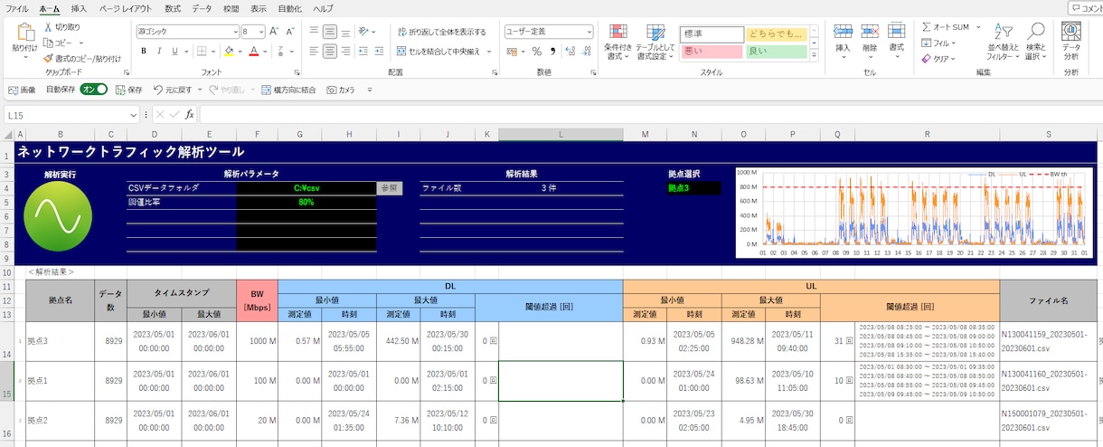Viewport: 1103px width, 447px height.
Task: Click the 80% threshold ratio value cell
Action: point(306,202)
